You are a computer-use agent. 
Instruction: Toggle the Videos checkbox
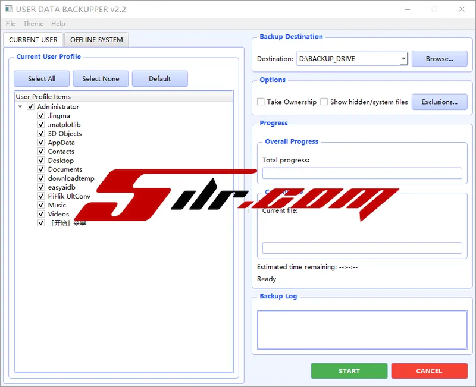[41, 214]
